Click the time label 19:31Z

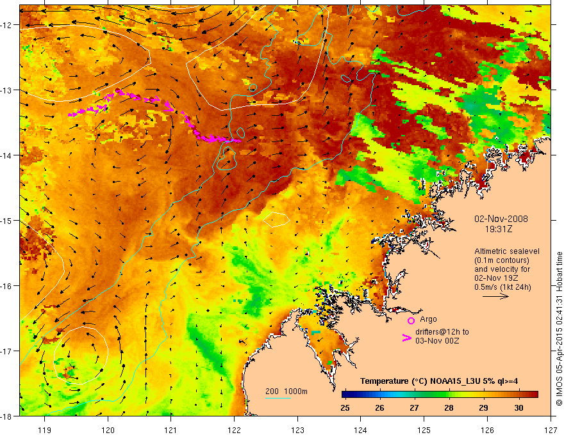pos(498,228)
